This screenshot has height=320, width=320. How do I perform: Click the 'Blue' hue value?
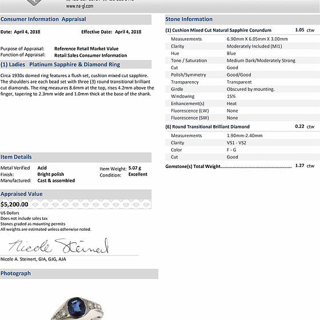coord(231,53)
